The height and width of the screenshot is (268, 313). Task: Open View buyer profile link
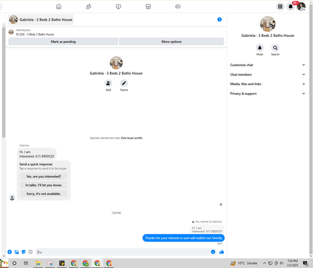pos(131,138)
